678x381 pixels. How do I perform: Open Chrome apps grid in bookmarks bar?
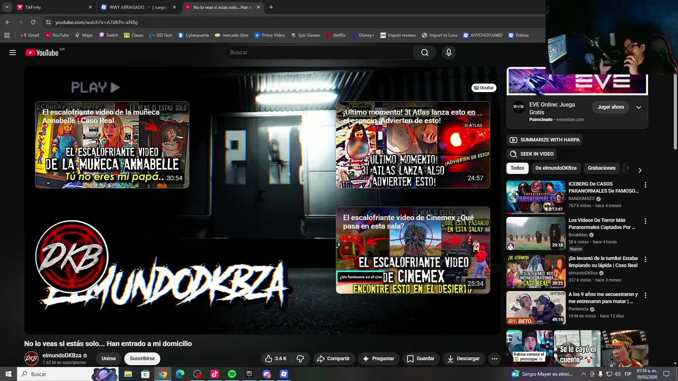tap(7, 35)
